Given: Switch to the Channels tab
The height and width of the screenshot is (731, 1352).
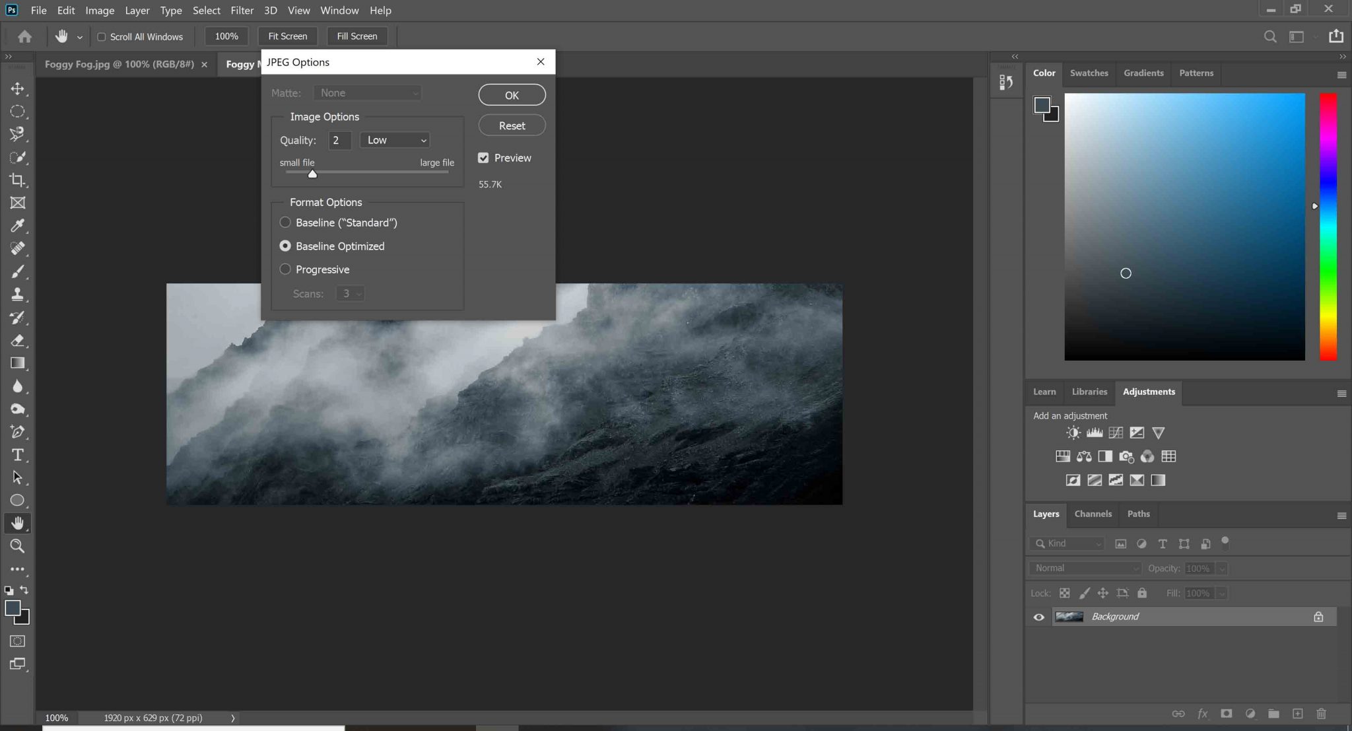Looking at the screenshot, I should click(x=1093, y=514).
